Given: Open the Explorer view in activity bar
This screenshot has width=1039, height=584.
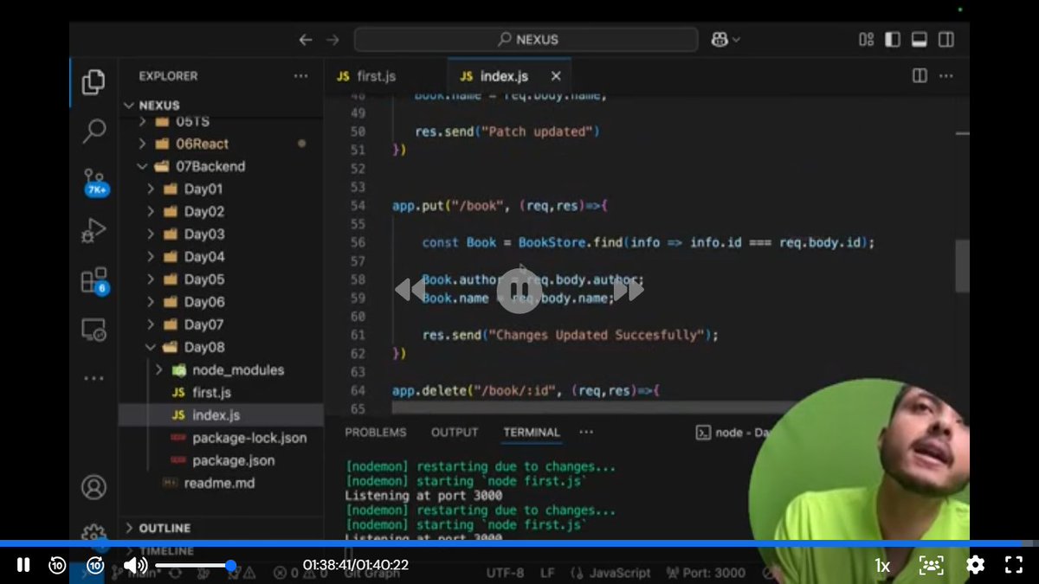Looking at the screenshot, I should pos(94,83).
